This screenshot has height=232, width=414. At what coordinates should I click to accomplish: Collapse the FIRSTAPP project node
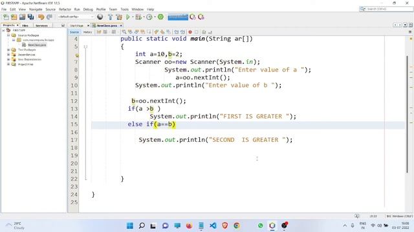3,30
